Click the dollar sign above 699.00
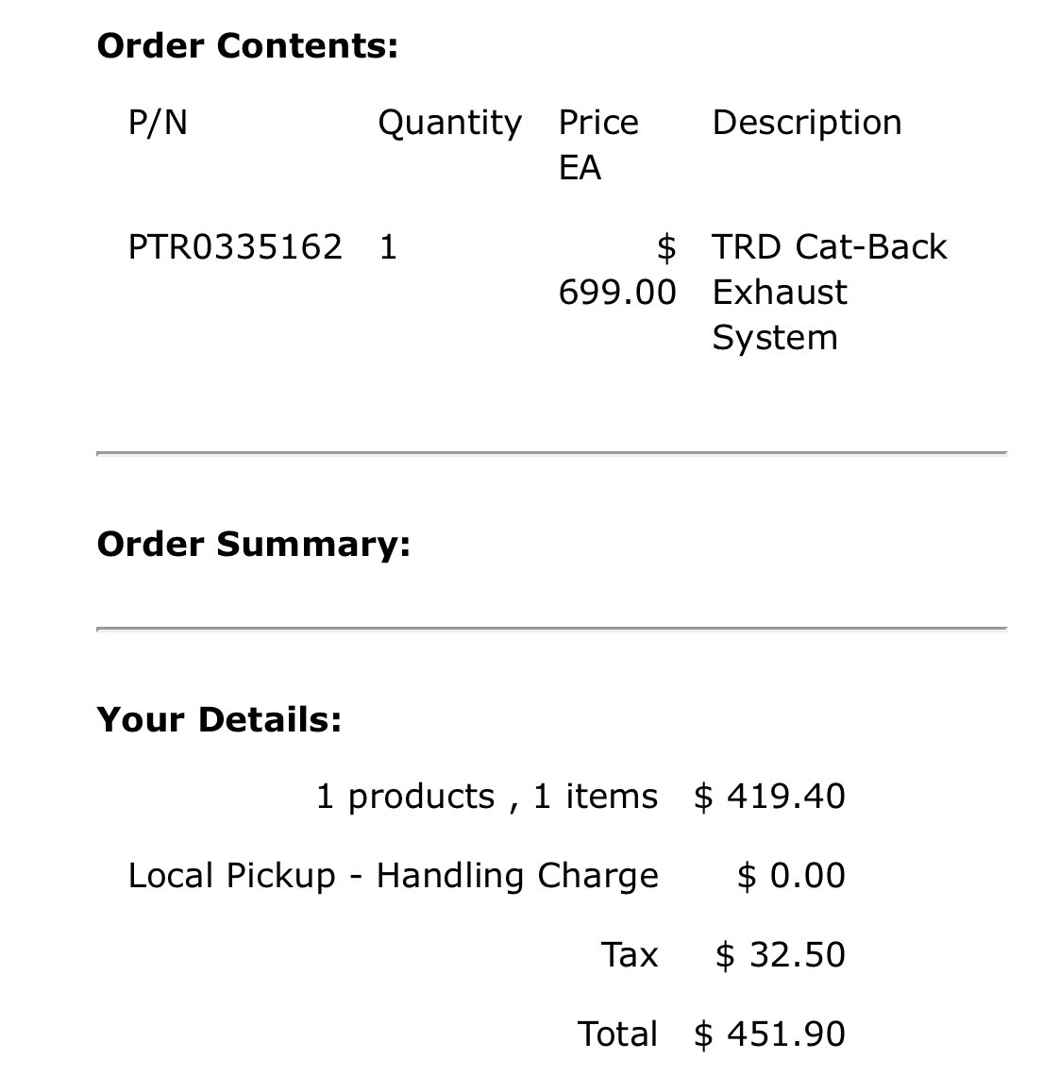 click(666, 247)
